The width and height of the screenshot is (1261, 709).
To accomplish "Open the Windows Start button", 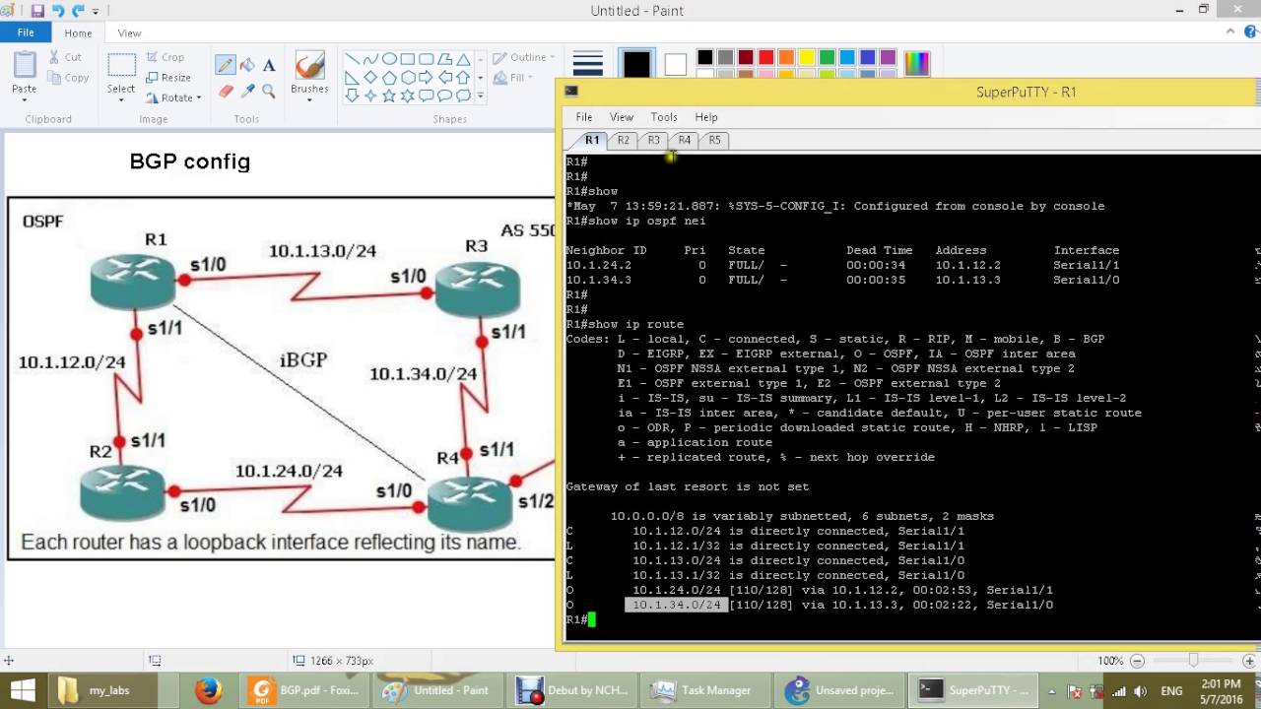I will [x=23, y=690].
